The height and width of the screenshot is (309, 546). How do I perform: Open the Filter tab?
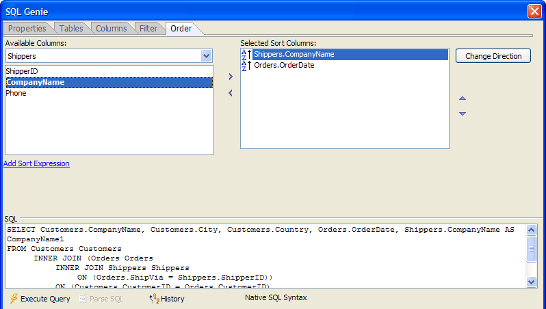[148, 29]
